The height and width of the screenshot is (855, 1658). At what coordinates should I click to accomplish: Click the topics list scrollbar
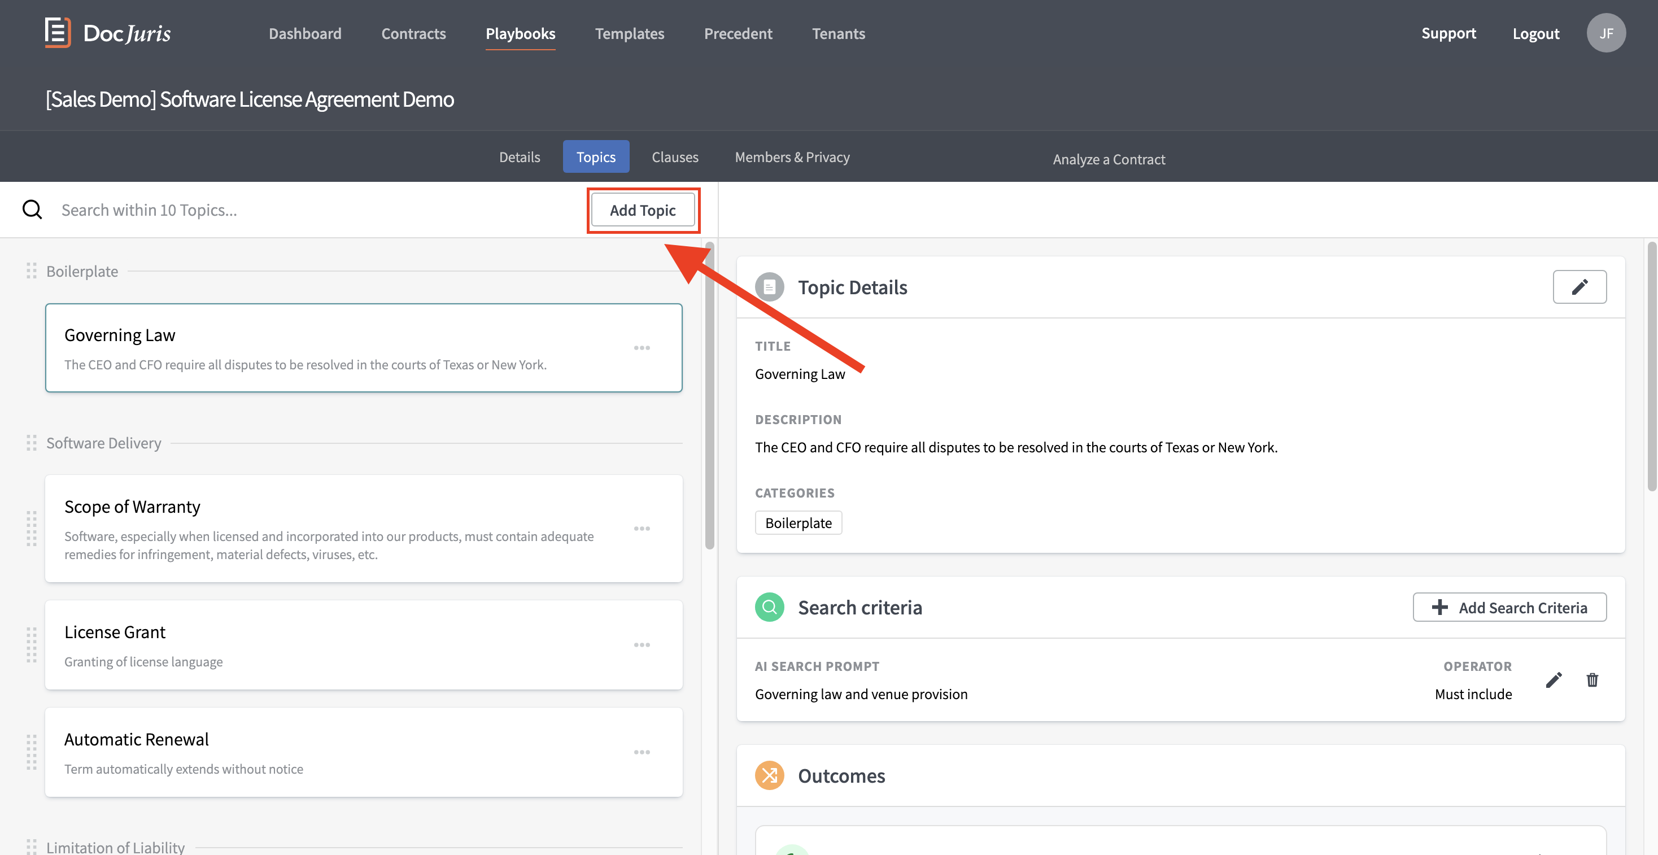(x=709, y=395)
